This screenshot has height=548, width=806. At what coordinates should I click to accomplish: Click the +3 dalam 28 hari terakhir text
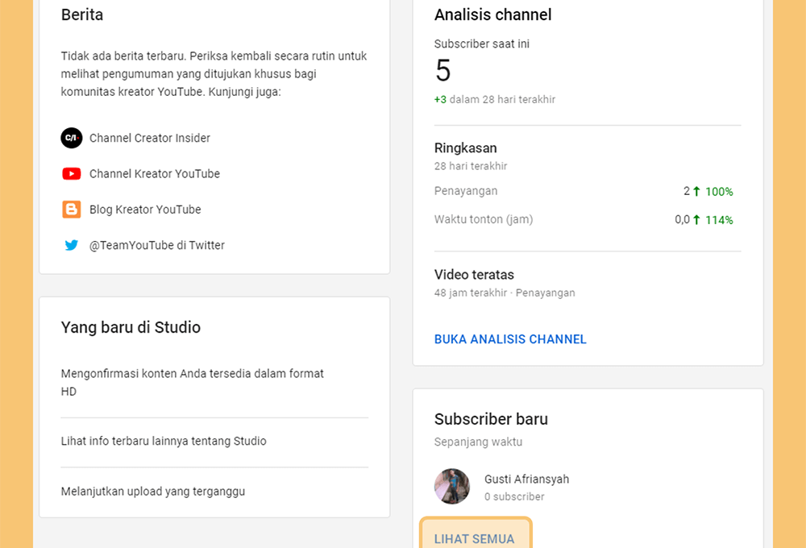pyautogui.click(x=495, y=99)
